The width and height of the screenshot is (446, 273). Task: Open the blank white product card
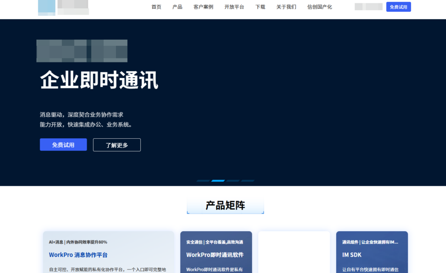coord(294,253)
